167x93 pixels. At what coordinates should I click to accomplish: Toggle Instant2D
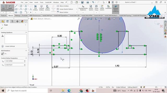click(108, 7)
